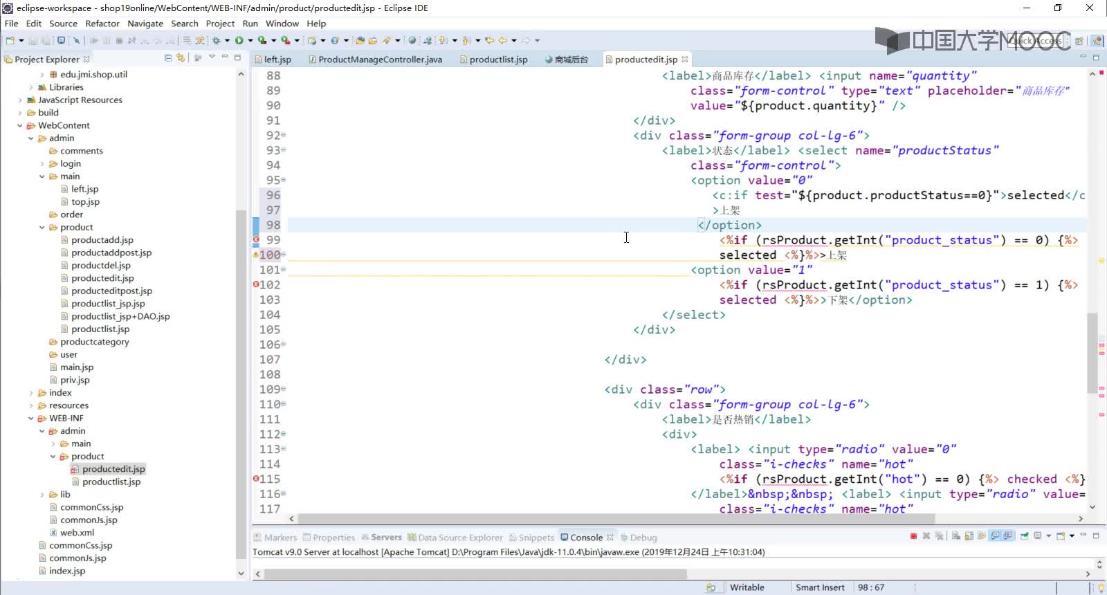Open the terminal toolbar icon

tap(61, 40)
